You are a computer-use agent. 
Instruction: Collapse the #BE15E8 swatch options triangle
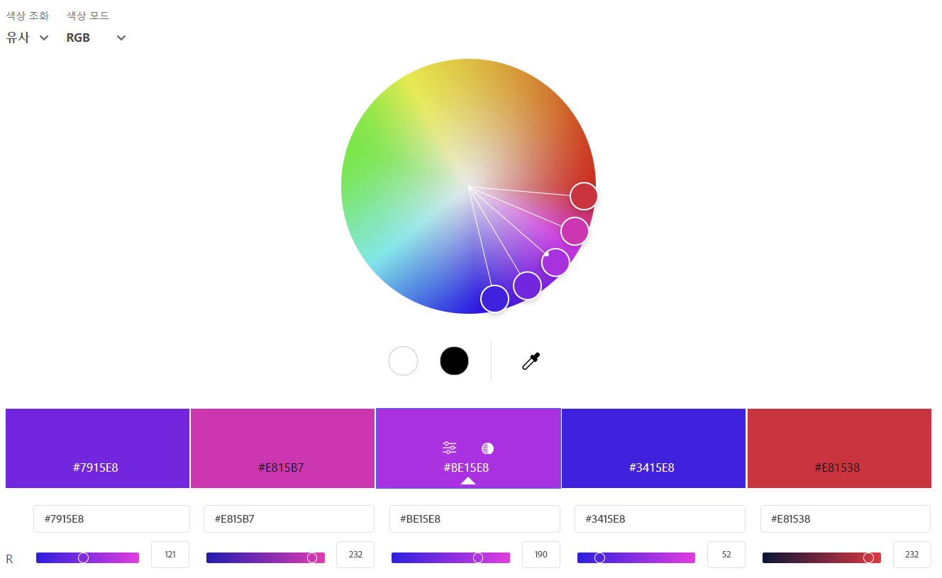tap(467, 480)
